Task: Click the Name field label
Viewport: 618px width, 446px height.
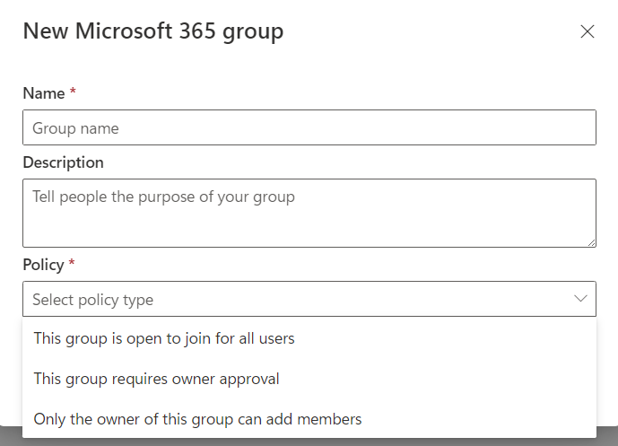Action: pyautogui.click(x=43, y=93)
